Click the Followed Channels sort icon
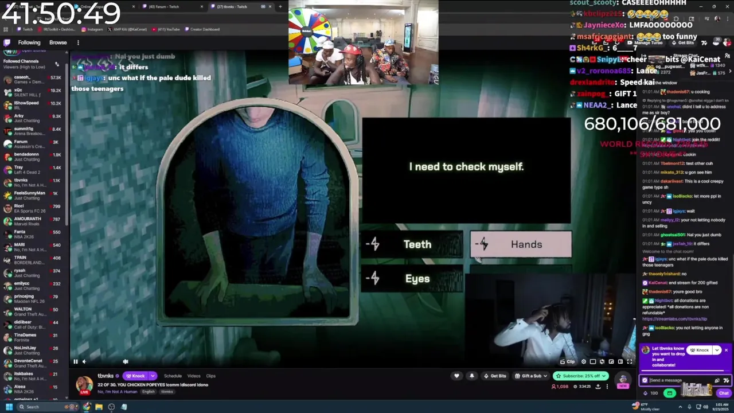The height and width of the screenshot is (413, 734). tap(57, 64)
